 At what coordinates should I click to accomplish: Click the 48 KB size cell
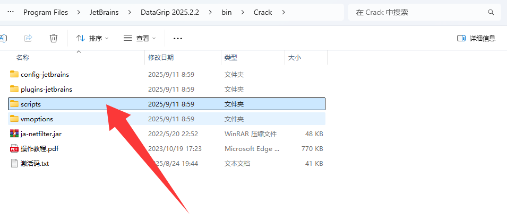[x=314, y=134]
